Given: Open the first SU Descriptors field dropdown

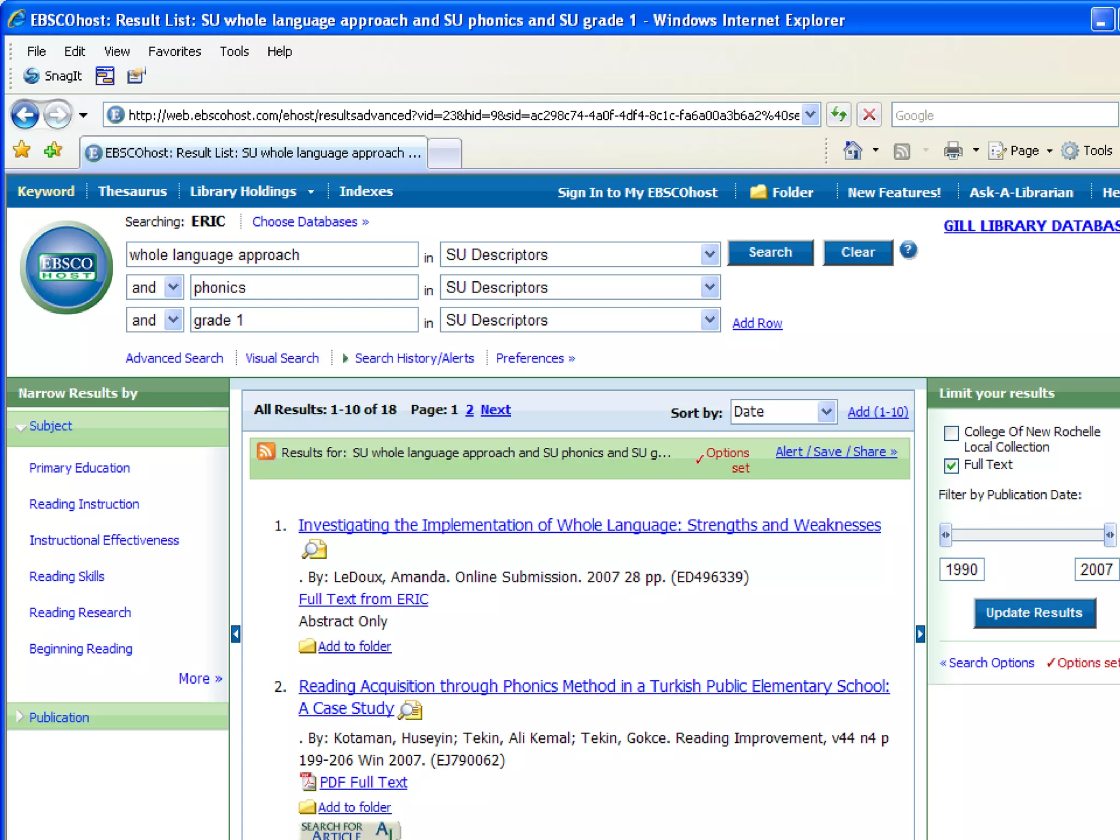Looking at the screenshot, I should coord(709,254).
